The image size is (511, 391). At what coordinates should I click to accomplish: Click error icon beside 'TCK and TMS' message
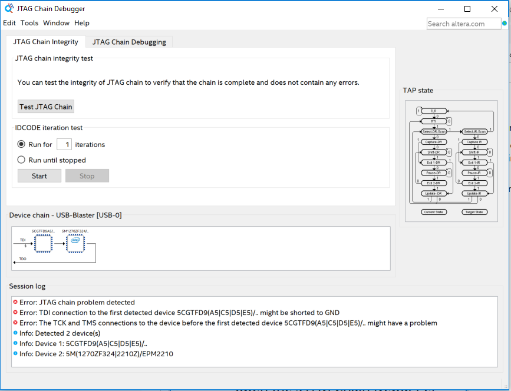[x=15, y=323]
